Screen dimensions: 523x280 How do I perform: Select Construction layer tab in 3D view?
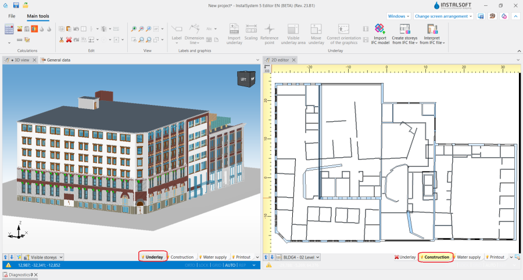click(181, 257)
